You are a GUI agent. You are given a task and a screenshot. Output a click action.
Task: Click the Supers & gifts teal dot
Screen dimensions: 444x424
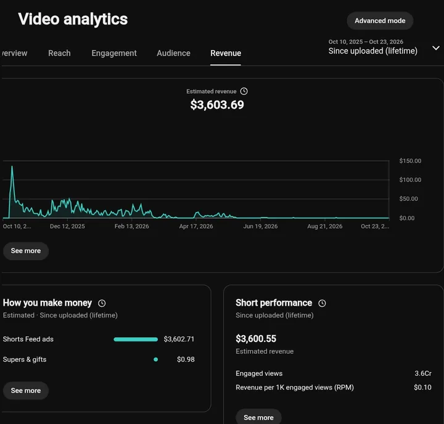coord(155,359)
